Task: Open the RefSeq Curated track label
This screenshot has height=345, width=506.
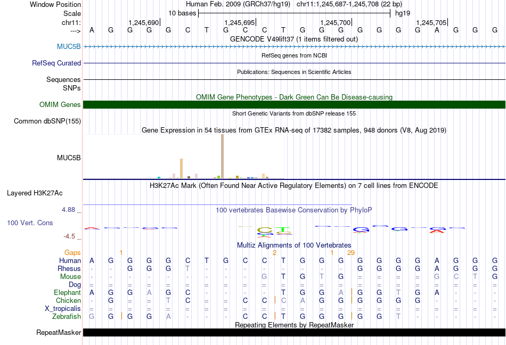Action: click(56, 63)
